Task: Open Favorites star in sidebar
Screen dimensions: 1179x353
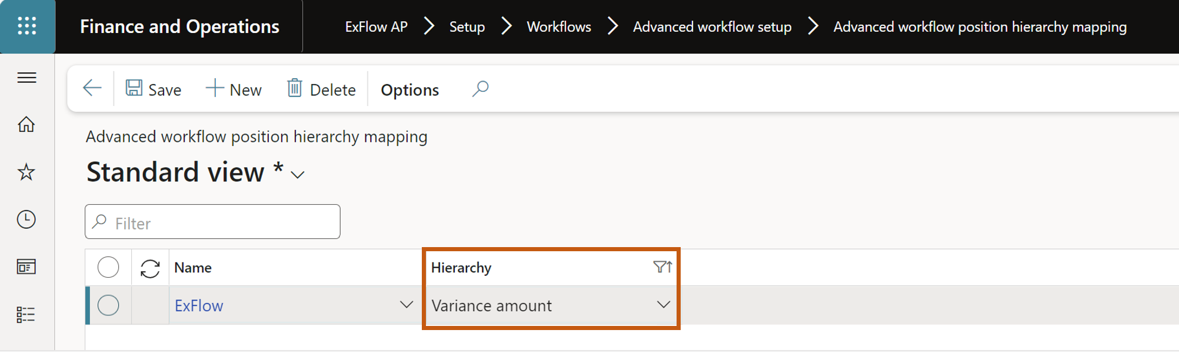Action: coord(26,172)
